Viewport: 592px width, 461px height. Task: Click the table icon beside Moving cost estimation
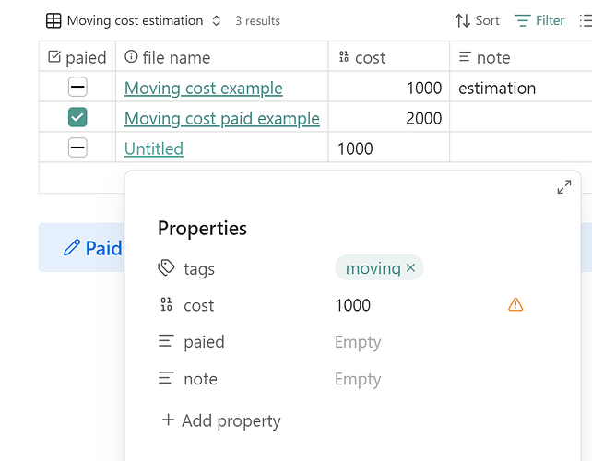(54, 20)
